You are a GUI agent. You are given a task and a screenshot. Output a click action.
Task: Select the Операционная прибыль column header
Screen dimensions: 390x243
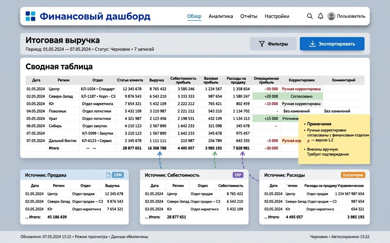point(266,80)
